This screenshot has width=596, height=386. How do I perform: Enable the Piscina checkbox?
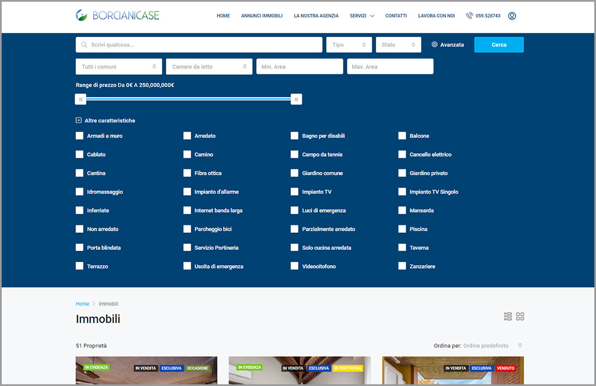pos(402,229)
